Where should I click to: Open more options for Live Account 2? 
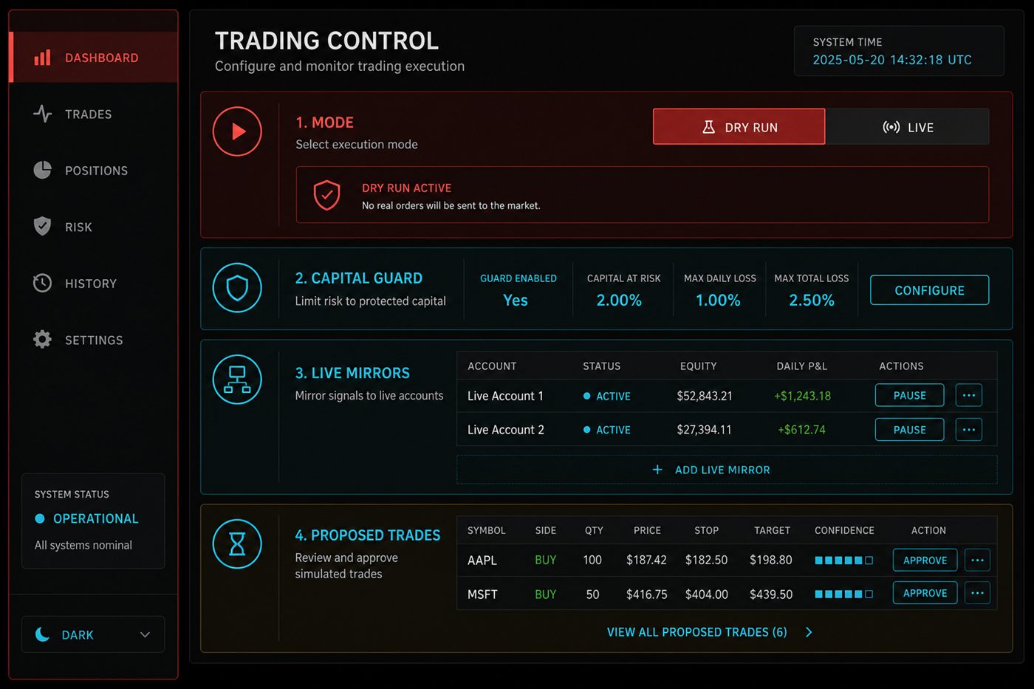(x=969, y=429)
